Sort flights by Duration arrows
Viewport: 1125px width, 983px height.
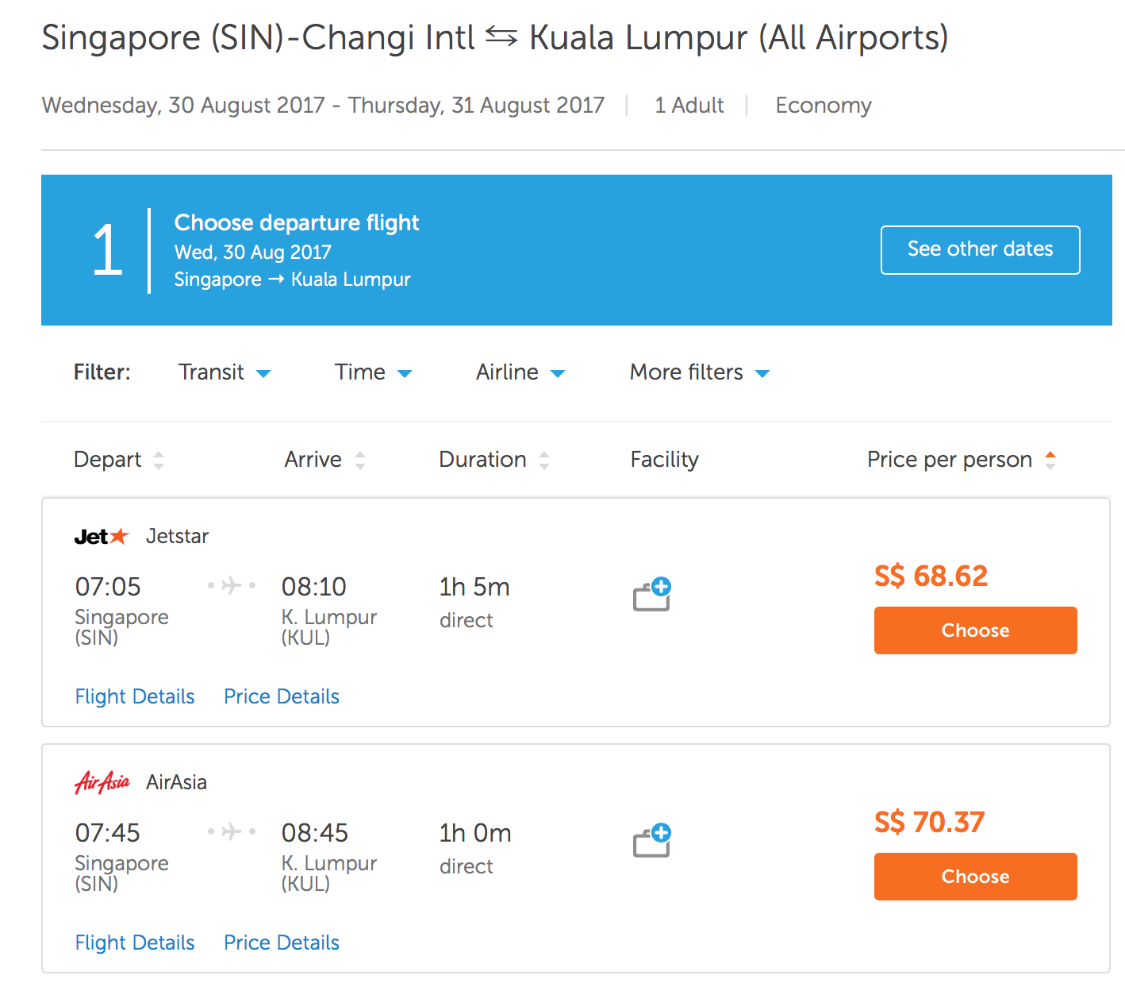[544, 460]
